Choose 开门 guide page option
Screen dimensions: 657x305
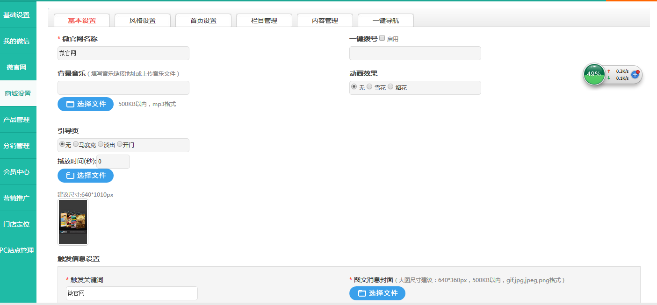120,144
